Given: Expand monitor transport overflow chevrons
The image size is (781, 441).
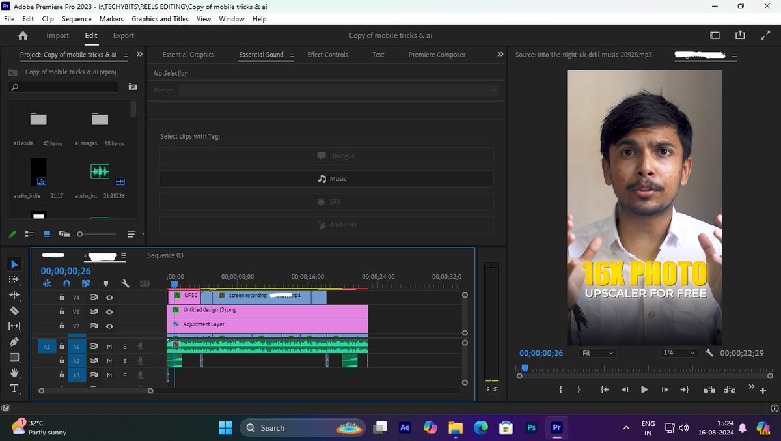Looking at the screenshot, I should pos(751,387).
